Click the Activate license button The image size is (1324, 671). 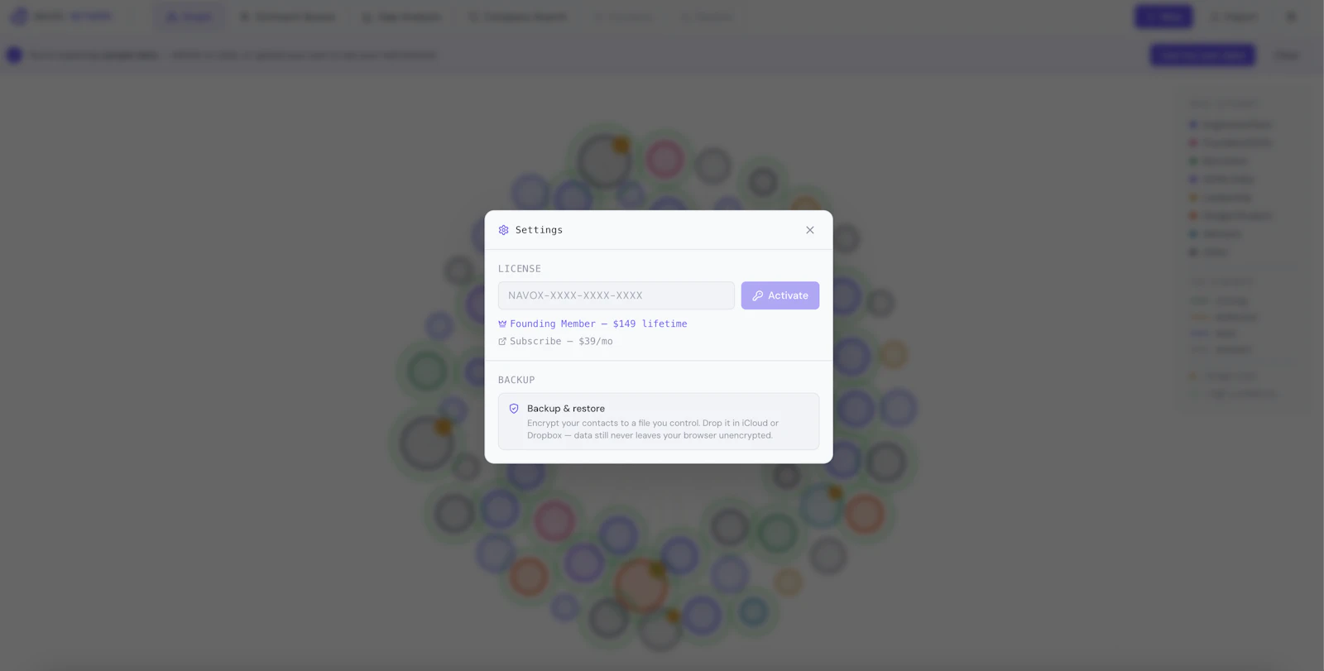point(780,295)
